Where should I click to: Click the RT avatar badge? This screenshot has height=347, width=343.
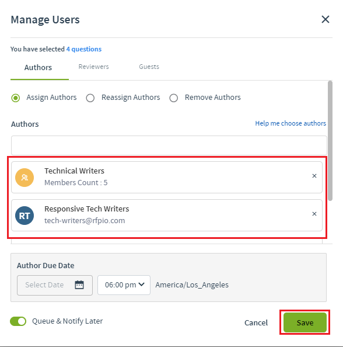tap(24, 216)
